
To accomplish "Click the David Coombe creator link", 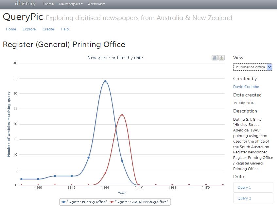I will [246, 87].
